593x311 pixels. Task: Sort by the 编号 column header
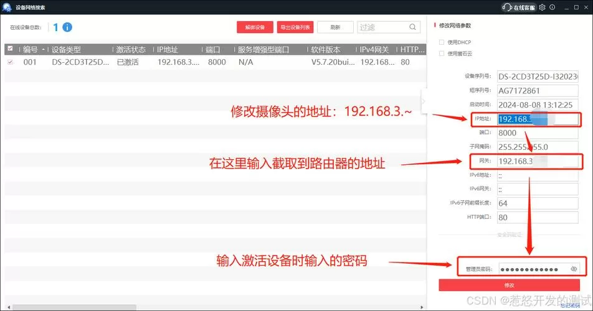coord(32,49)
